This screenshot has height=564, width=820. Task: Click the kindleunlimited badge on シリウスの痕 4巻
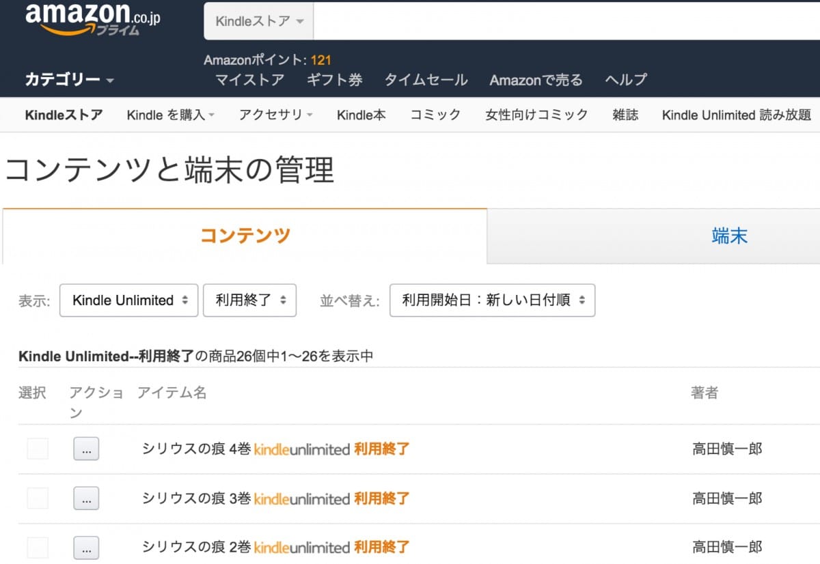click(x=301, y=449)
